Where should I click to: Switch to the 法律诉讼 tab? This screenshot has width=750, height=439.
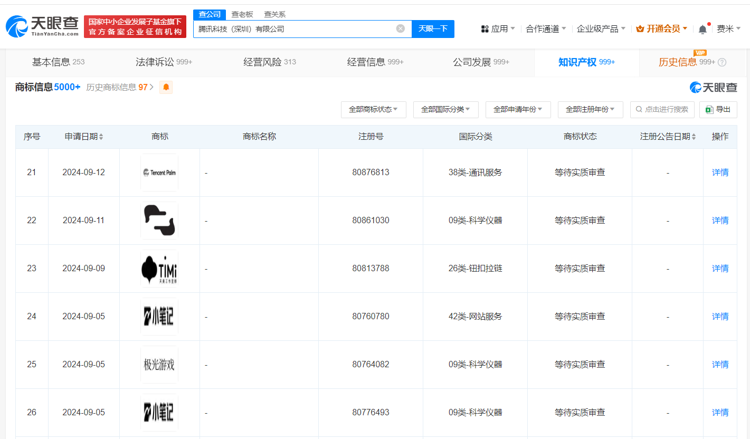tap(164, 62)
